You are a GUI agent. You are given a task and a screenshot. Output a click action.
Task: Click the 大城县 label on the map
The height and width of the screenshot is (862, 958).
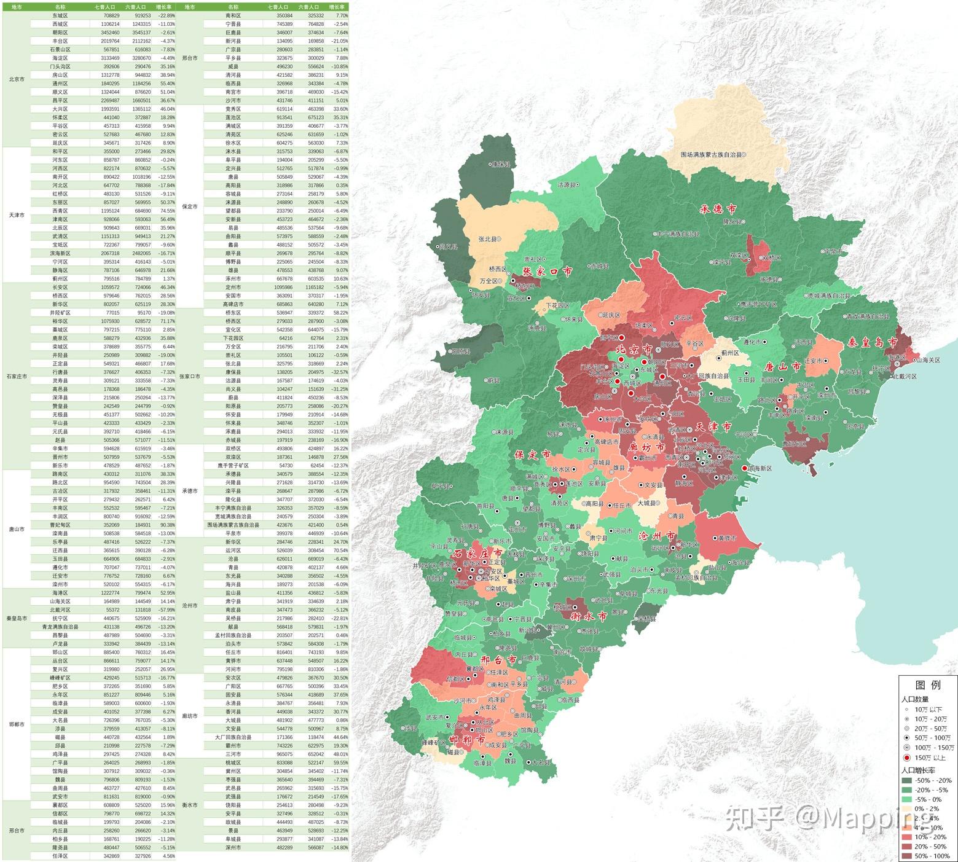point(646,503)
